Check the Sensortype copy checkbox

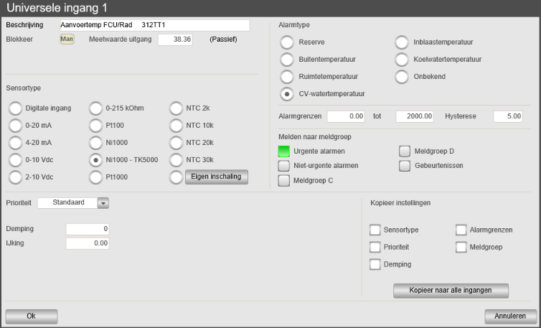(375, 230)
